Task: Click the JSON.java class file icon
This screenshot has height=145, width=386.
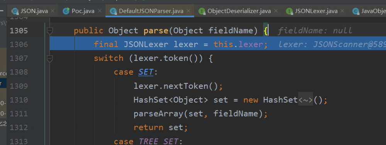Action: click(x=15, y=11)
